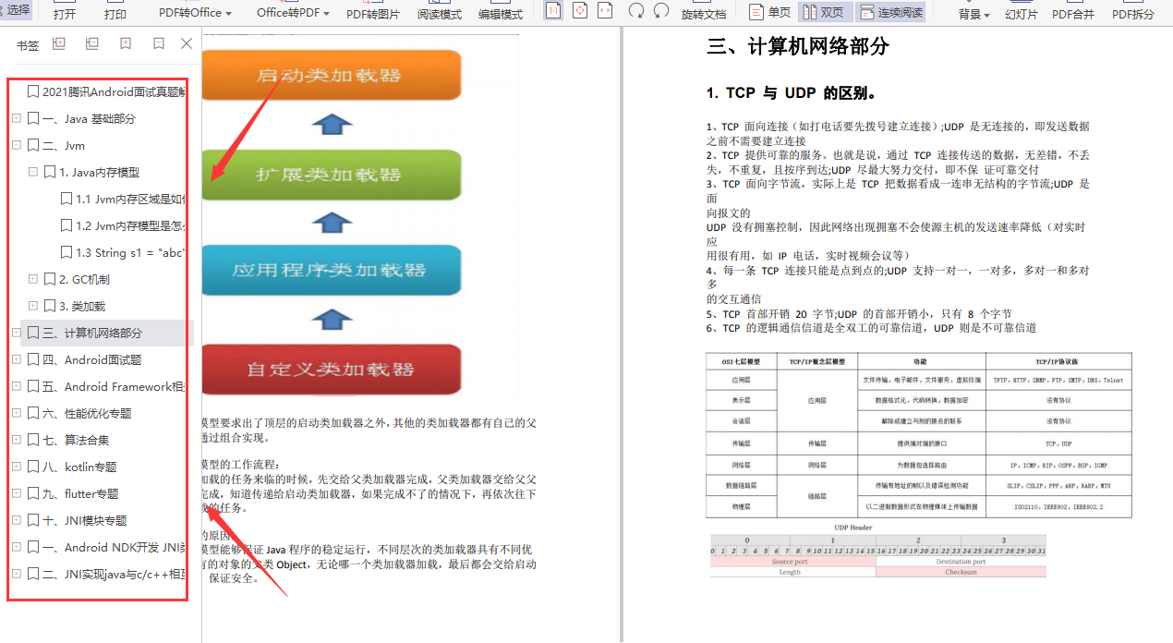Click the add bookmark icon

126,43
